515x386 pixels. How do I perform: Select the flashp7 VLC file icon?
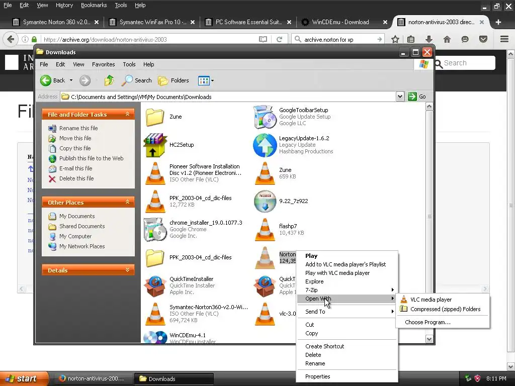[265, 229]
